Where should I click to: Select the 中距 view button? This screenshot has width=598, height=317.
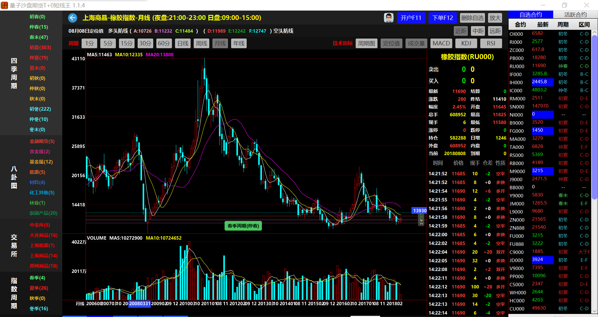tap(478, 31)
